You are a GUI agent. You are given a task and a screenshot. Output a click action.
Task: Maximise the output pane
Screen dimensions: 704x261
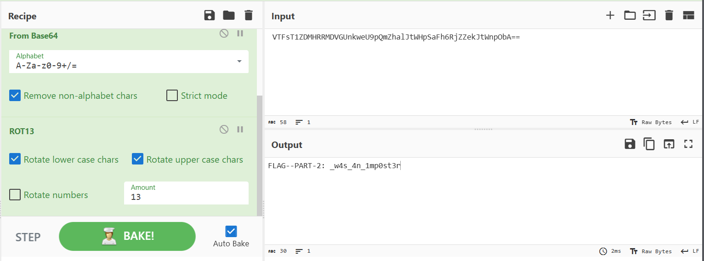tap(688, 144)
